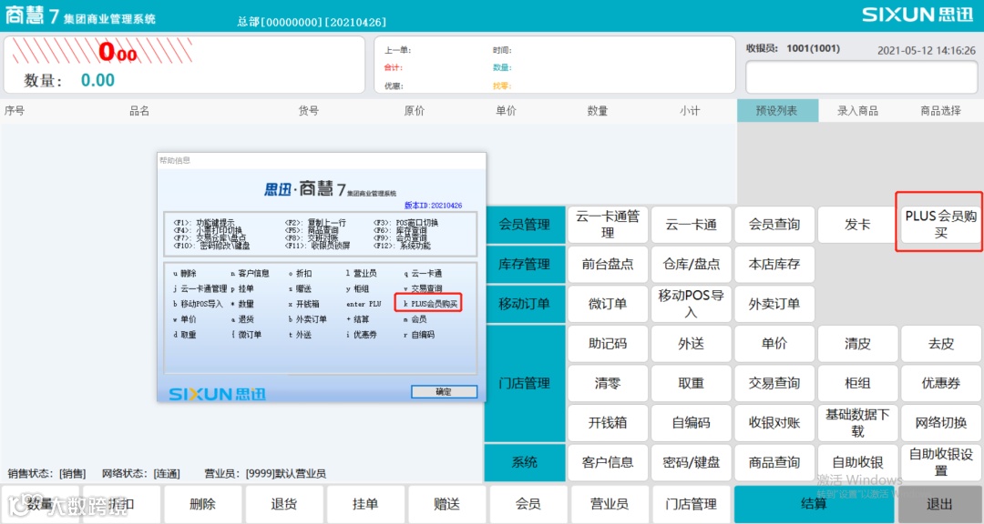Select the 系统 category
Viewport: 984px width, 524px height.
pyautogui.click(x=525, y=462)
